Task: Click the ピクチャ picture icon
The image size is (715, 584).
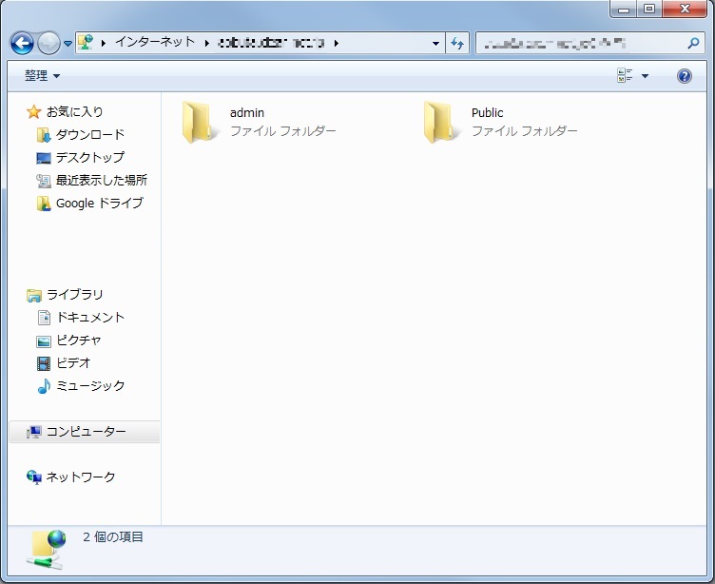Action: tap(44, 341)
